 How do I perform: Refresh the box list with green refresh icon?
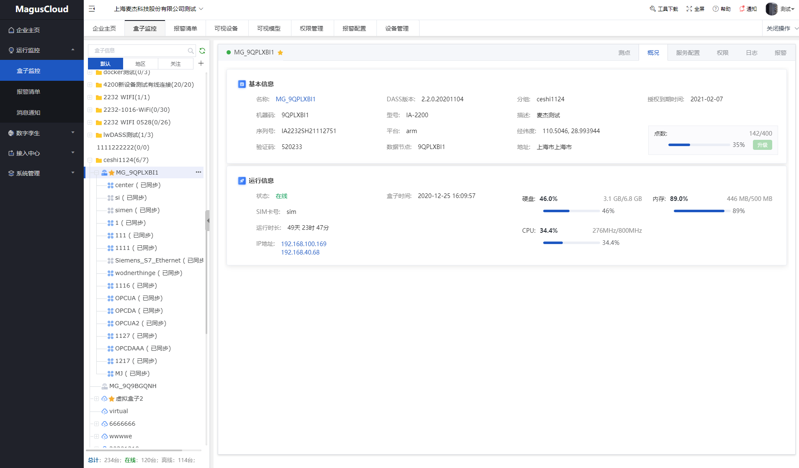[202, 51]
